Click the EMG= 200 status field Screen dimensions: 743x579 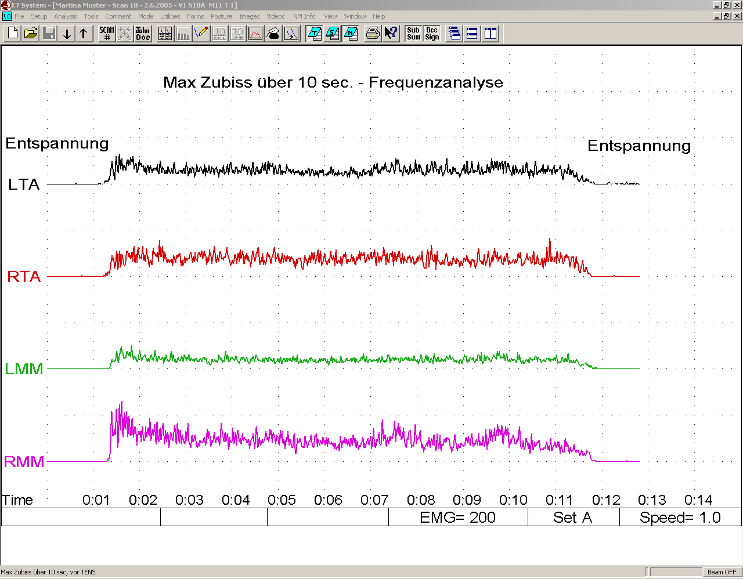(x=457, y=518)
